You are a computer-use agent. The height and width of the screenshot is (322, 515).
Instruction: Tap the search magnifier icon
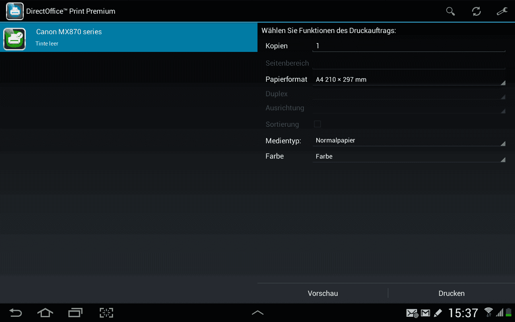(451, 11)
